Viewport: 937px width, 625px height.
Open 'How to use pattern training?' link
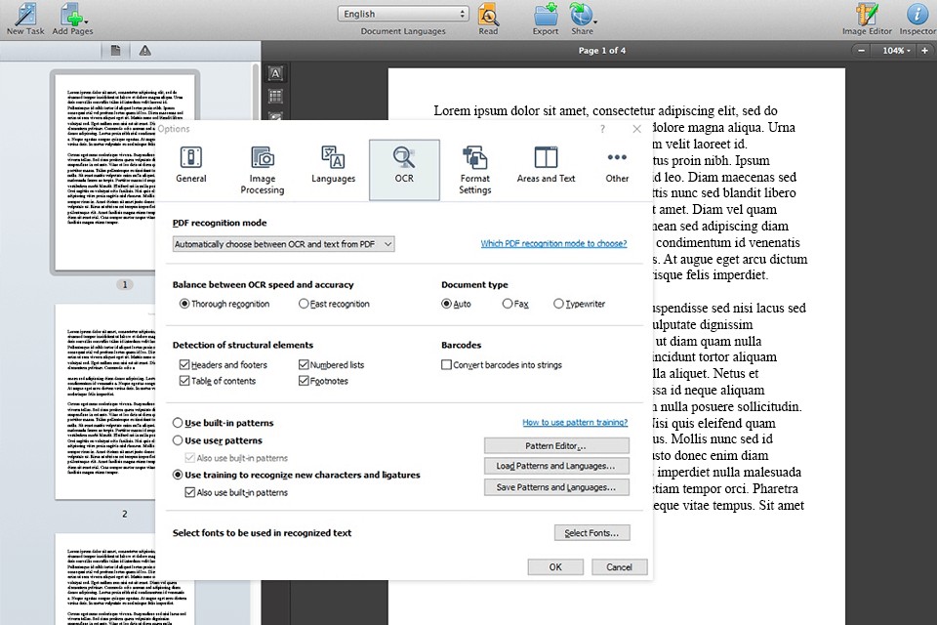(575, 423)
